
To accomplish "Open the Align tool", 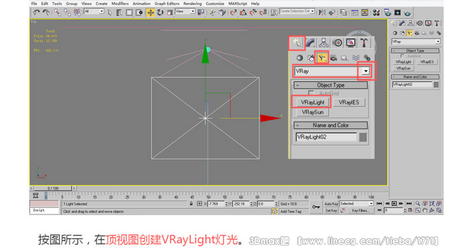I will (332, 12).
